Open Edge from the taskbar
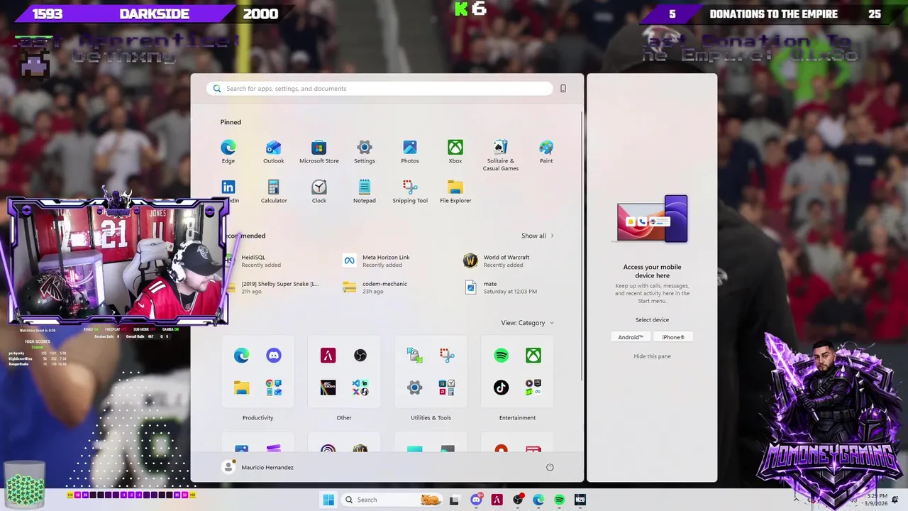Screen dimensions: 908x511 click(538, 500)
